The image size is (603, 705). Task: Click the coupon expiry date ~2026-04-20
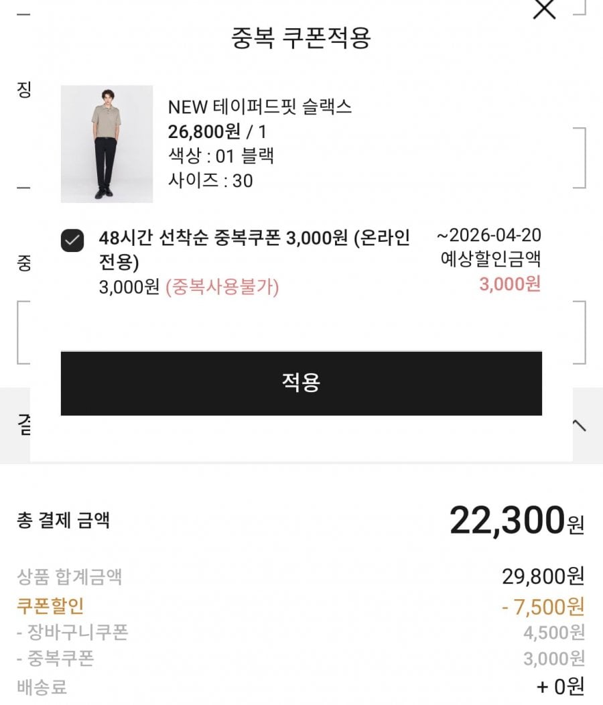tap(489, 235)
